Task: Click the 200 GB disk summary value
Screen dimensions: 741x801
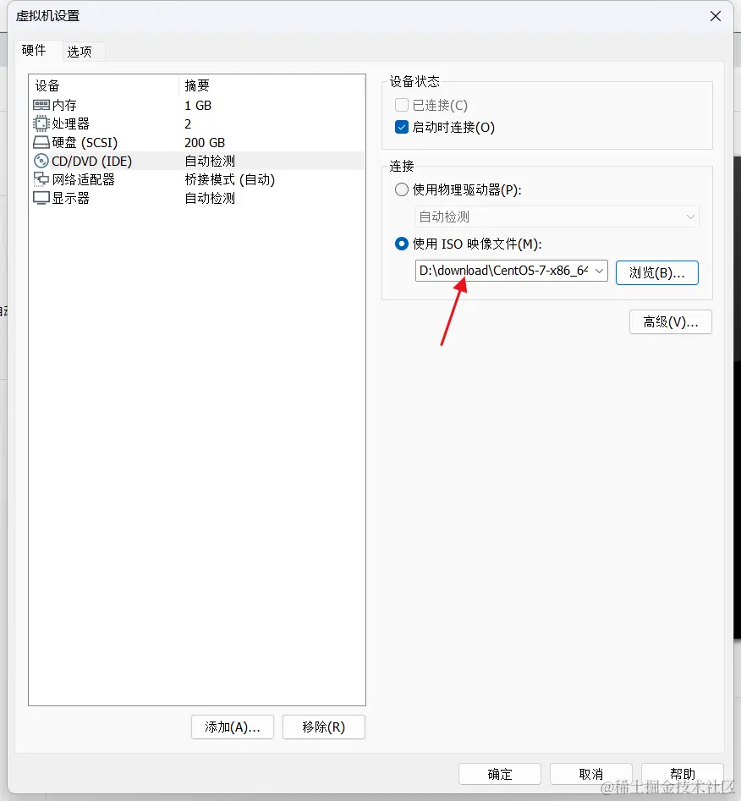Action: (205, 143)
